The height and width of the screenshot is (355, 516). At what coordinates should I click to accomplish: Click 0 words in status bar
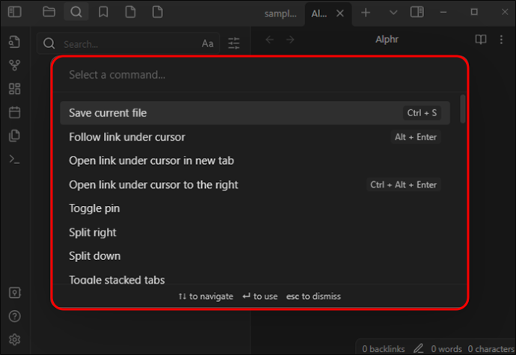[446, 349]
